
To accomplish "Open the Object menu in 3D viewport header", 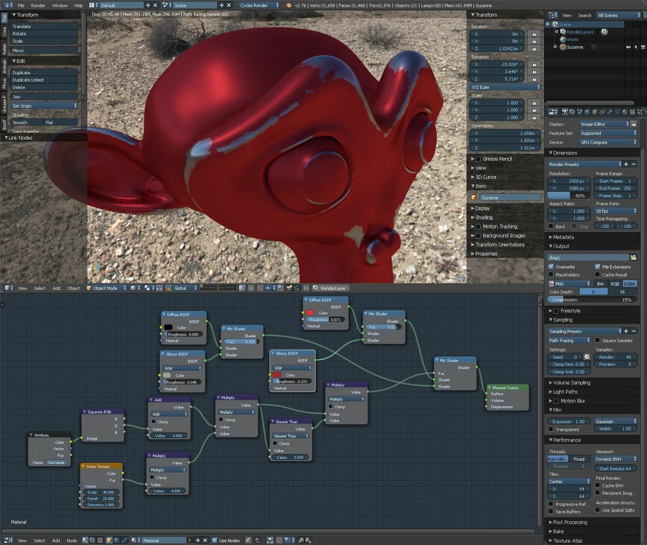I will click(74, 288).
